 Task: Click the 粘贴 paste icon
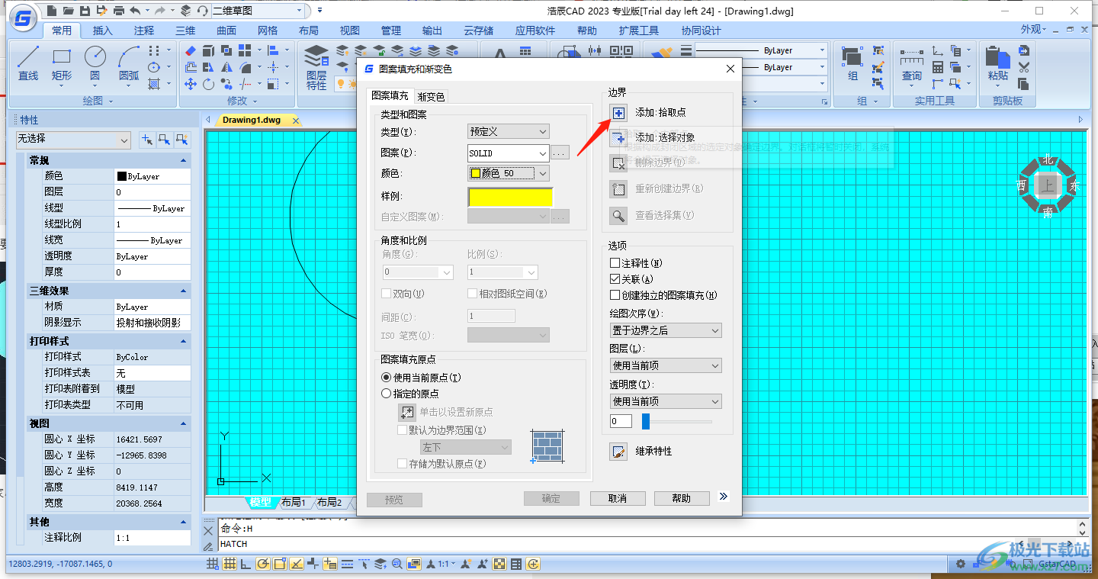click(997, 63)
